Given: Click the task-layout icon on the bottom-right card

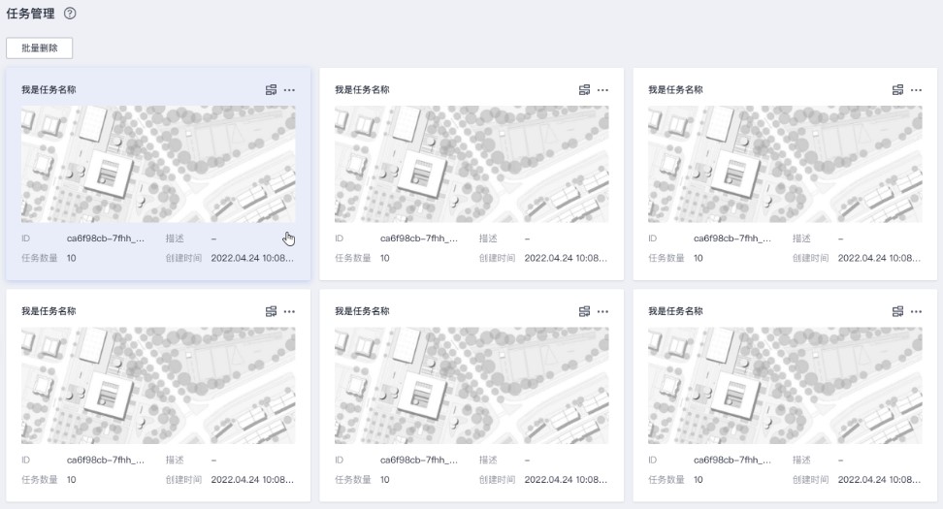Looking at the screenshot, I should pos(898,311).
